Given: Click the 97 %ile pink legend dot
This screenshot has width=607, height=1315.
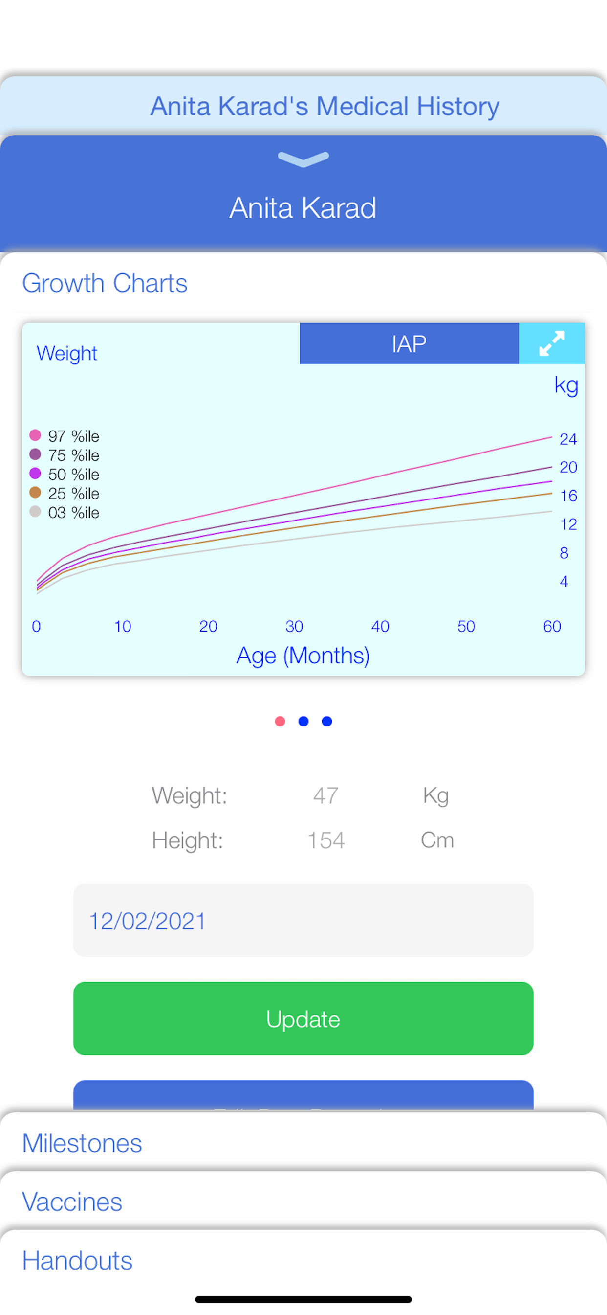Looking at the screenshot, I should click(x=35, y=435).
